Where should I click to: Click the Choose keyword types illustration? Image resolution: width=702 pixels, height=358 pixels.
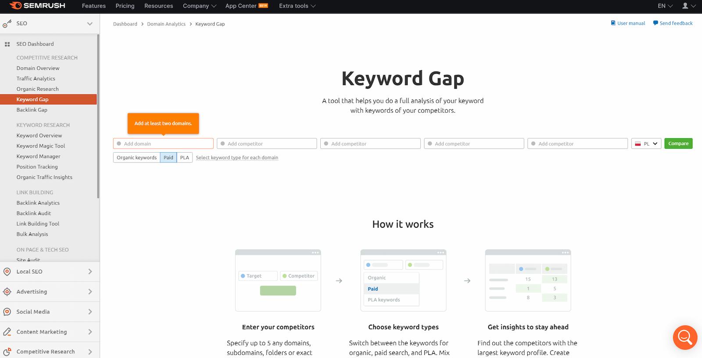pyautogui.click(x=403, y=280)
